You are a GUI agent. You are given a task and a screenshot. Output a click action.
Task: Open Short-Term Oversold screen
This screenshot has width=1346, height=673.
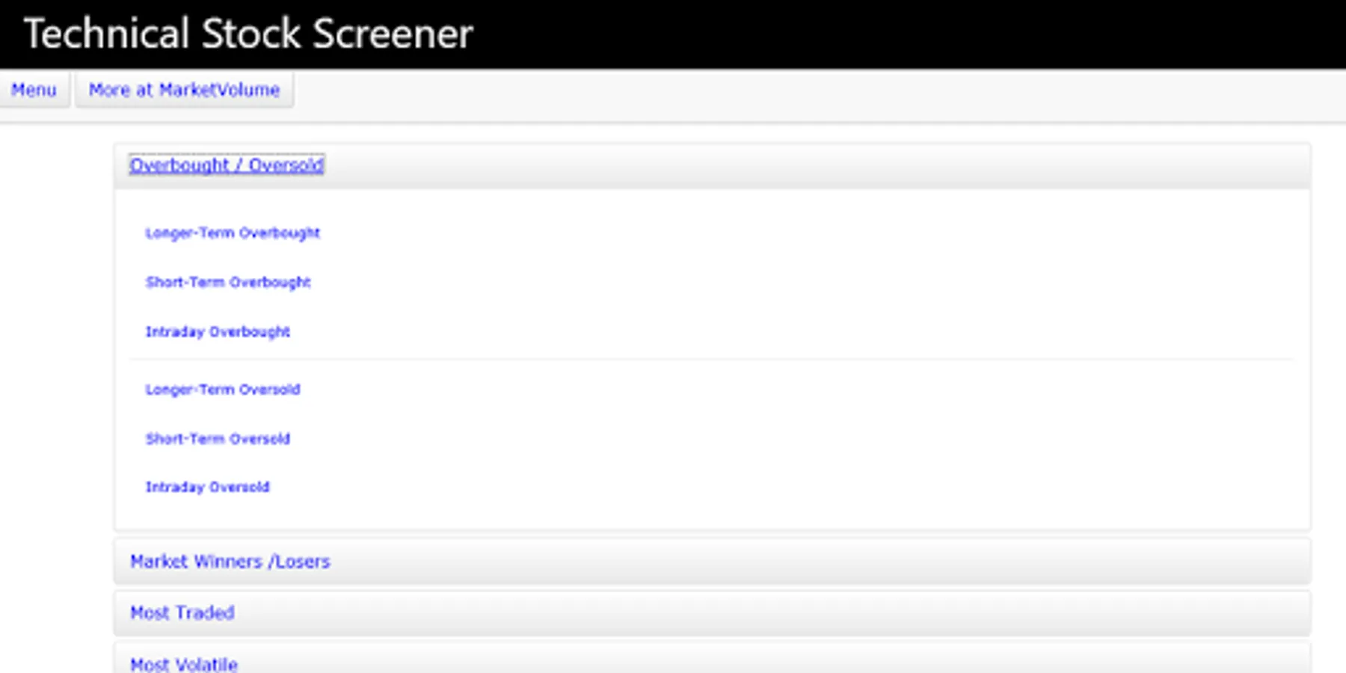[x=218, y=438]
